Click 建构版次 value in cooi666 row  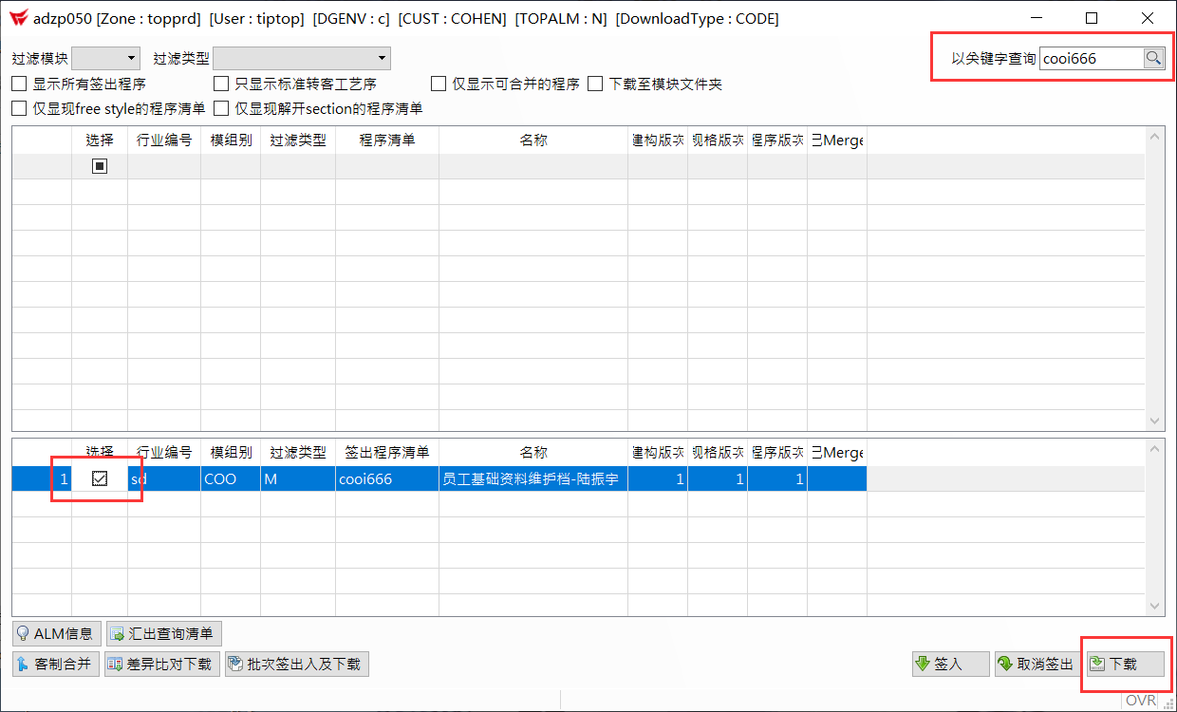pos(658,478)
